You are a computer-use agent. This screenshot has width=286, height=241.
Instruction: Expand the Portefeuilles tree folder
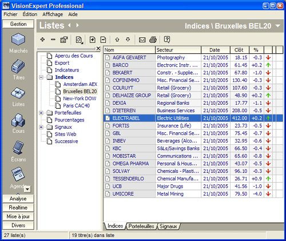[x=41, y=113]
